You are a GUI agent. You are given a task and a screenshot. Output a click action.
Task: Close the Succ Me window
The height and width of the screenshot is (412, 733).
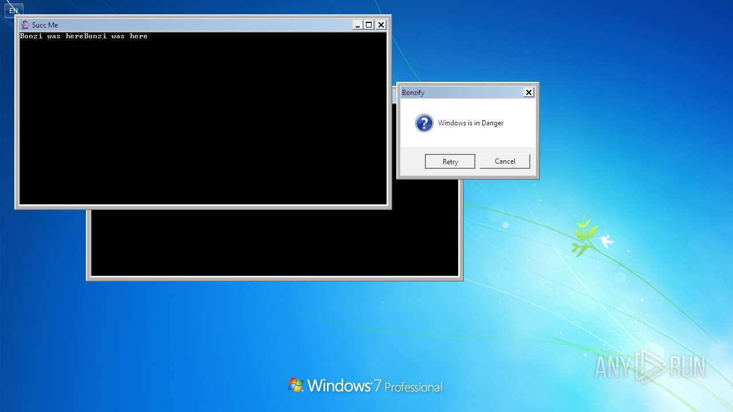pyautogui.click(x=381, y=25)
